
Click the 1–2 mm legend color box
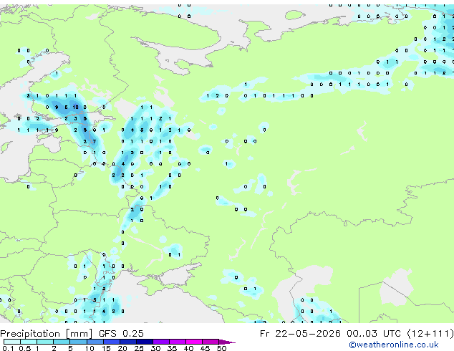[45, 342]
